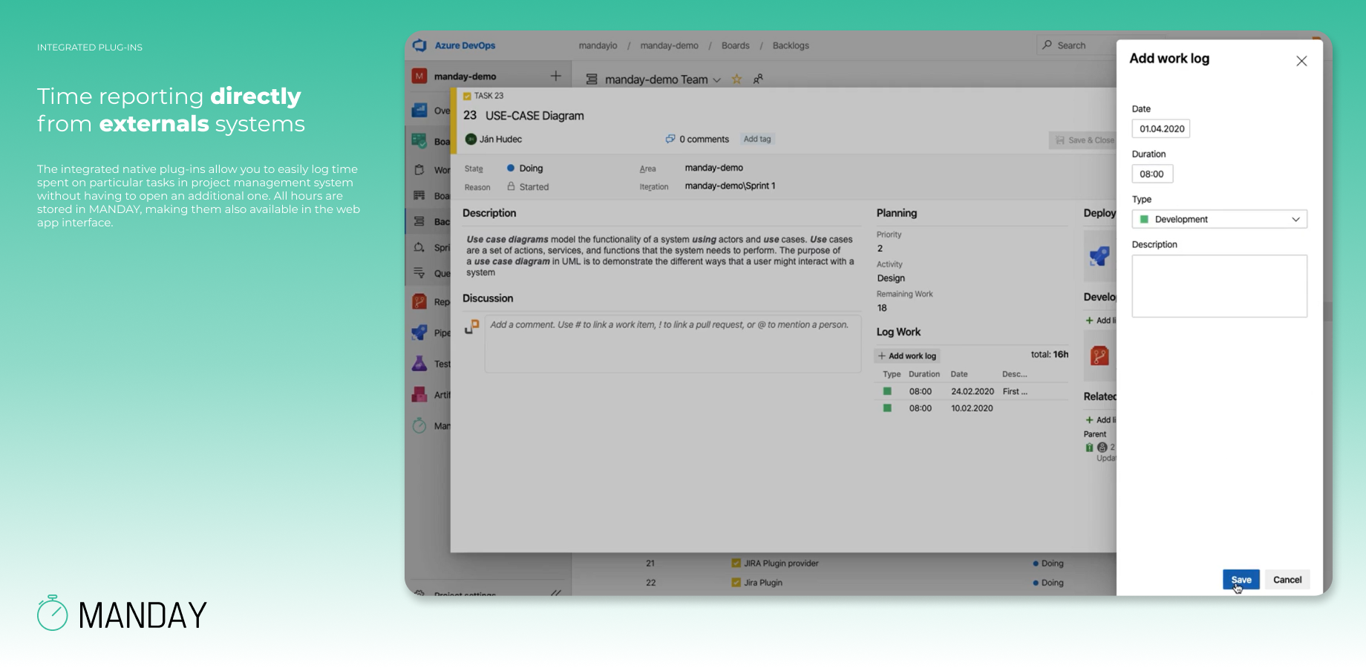Open the Manday stopwatch sidebar icon
Screen dimensions: 1366x668
[x=419, y=425]
